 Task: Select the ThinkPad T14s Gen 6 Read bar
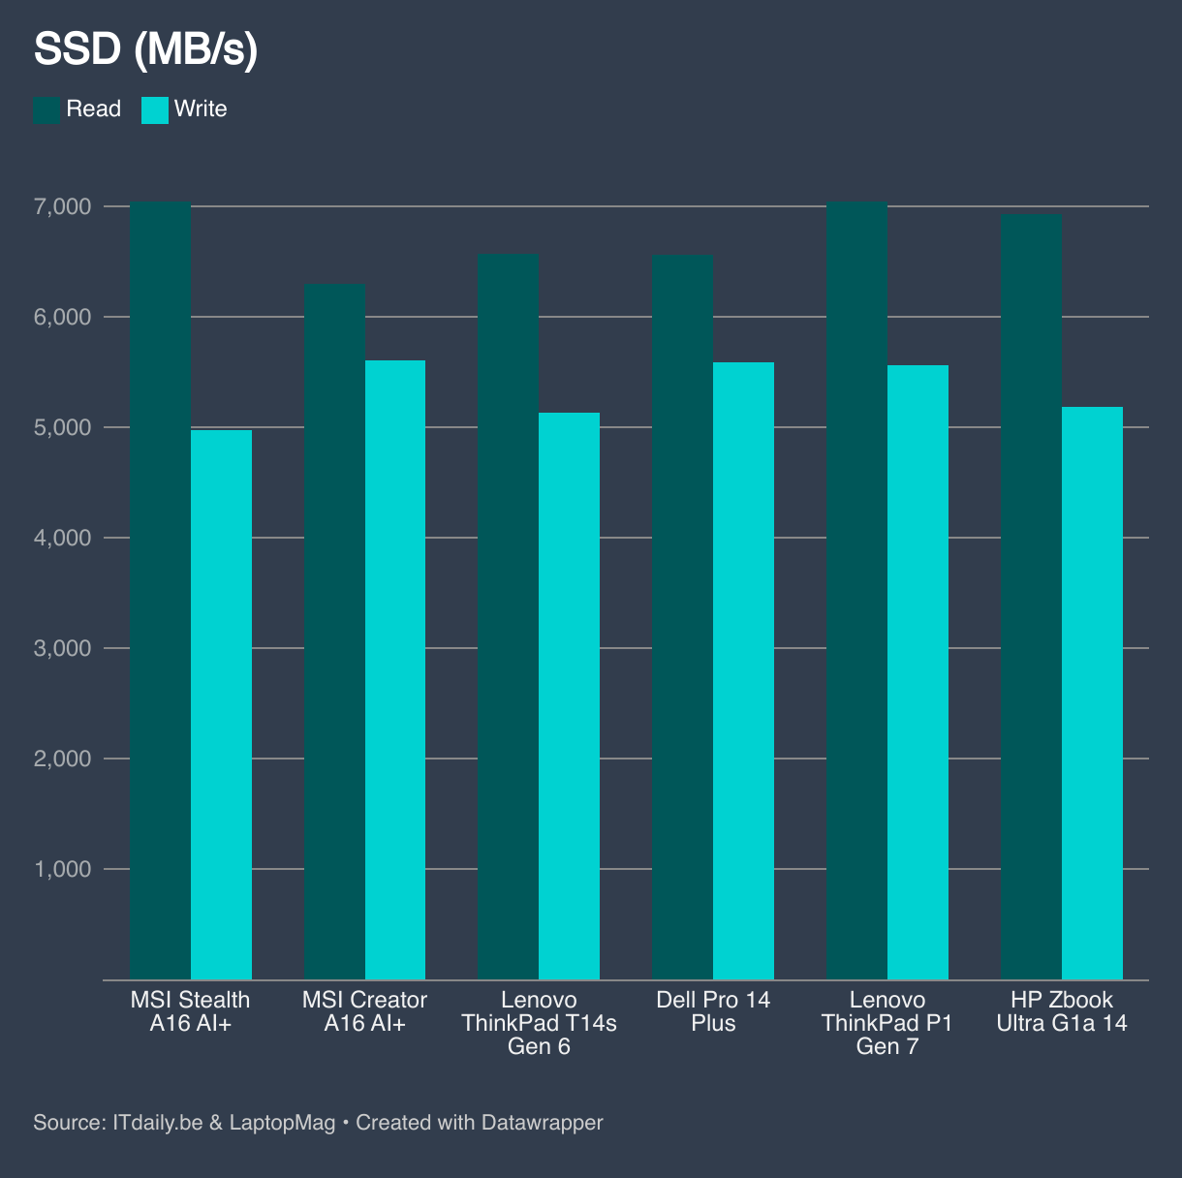coord(509,616)
